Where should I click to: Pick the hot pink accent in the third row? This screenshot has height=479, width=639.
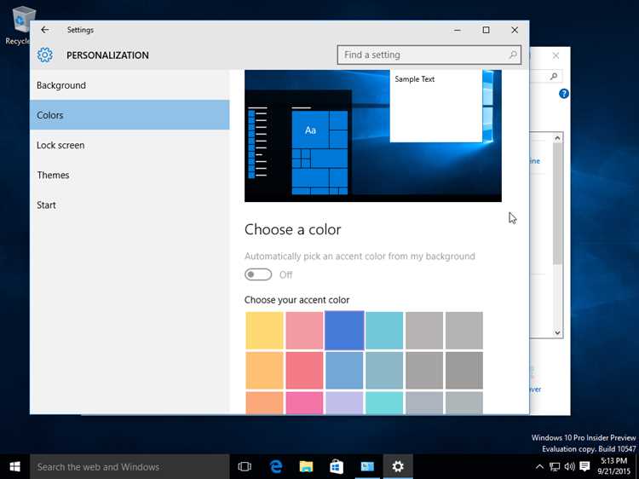click(x=304, y=403)
